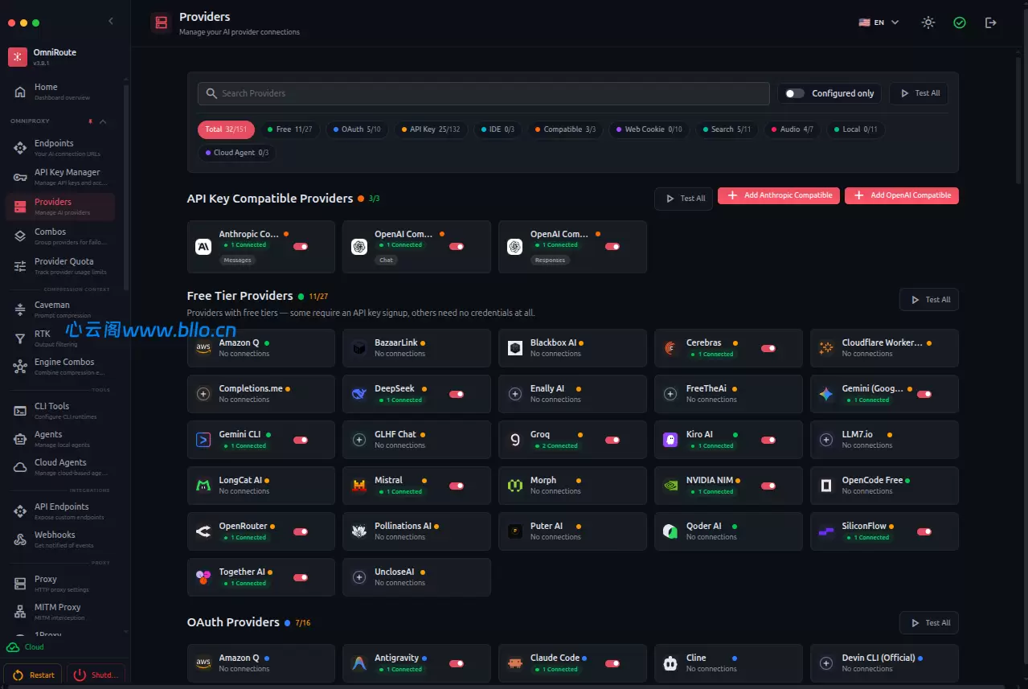This screenshot has height=689, width=1028.
Task: Collapse the sidebar with the chevron arrow
Action: pos(111,22)
